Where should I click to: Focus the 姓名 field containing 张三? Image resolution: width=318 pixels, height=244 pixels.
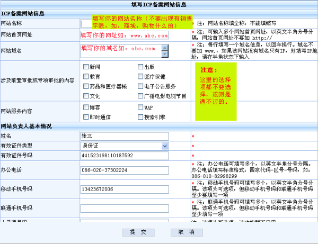125,136
